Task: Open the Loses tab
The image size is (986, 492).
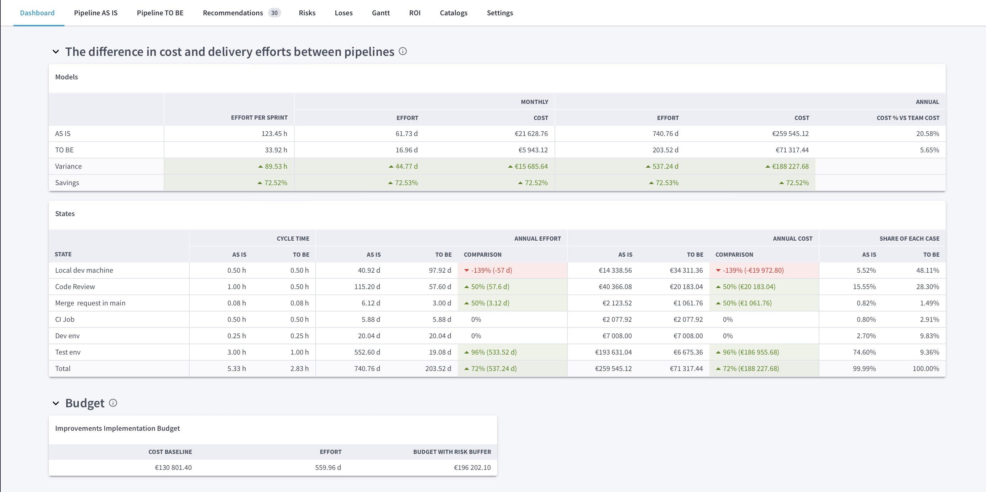Action: click(x=343, y=12)
